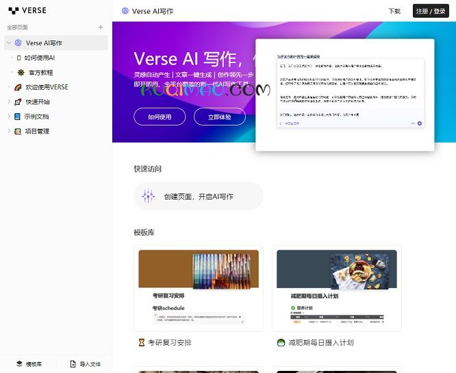Click the 考研复习安排 template caption
The image size is (456, 373).
170,342
